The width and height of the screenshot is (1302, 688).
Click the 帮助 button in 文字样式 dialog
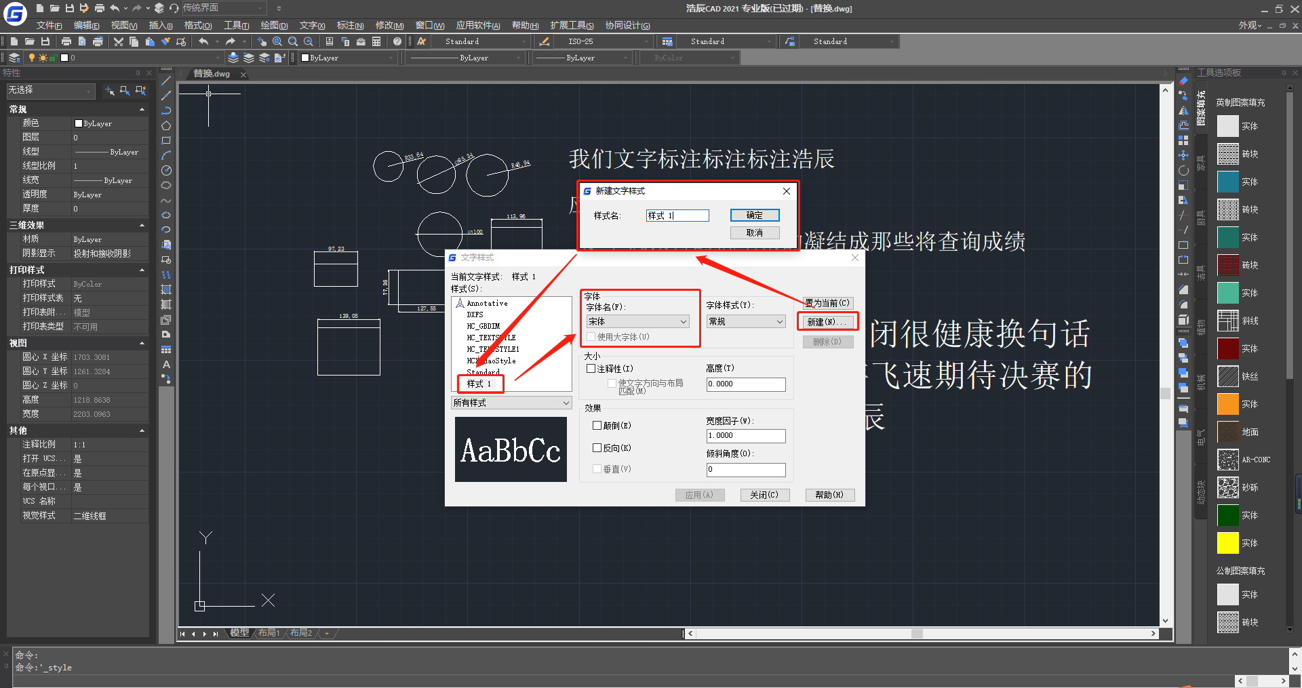[x=829, y=495]
